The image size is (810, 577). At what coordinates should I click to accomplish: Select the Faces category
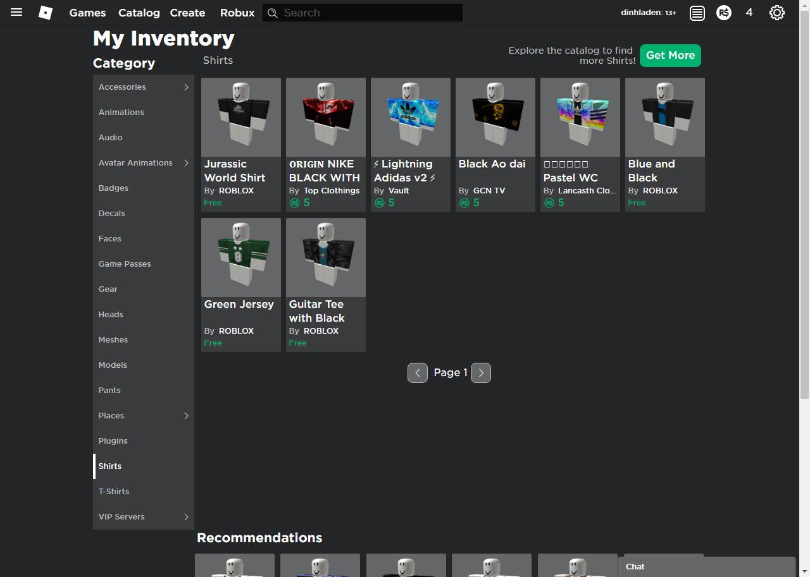[x=144, y=239]
